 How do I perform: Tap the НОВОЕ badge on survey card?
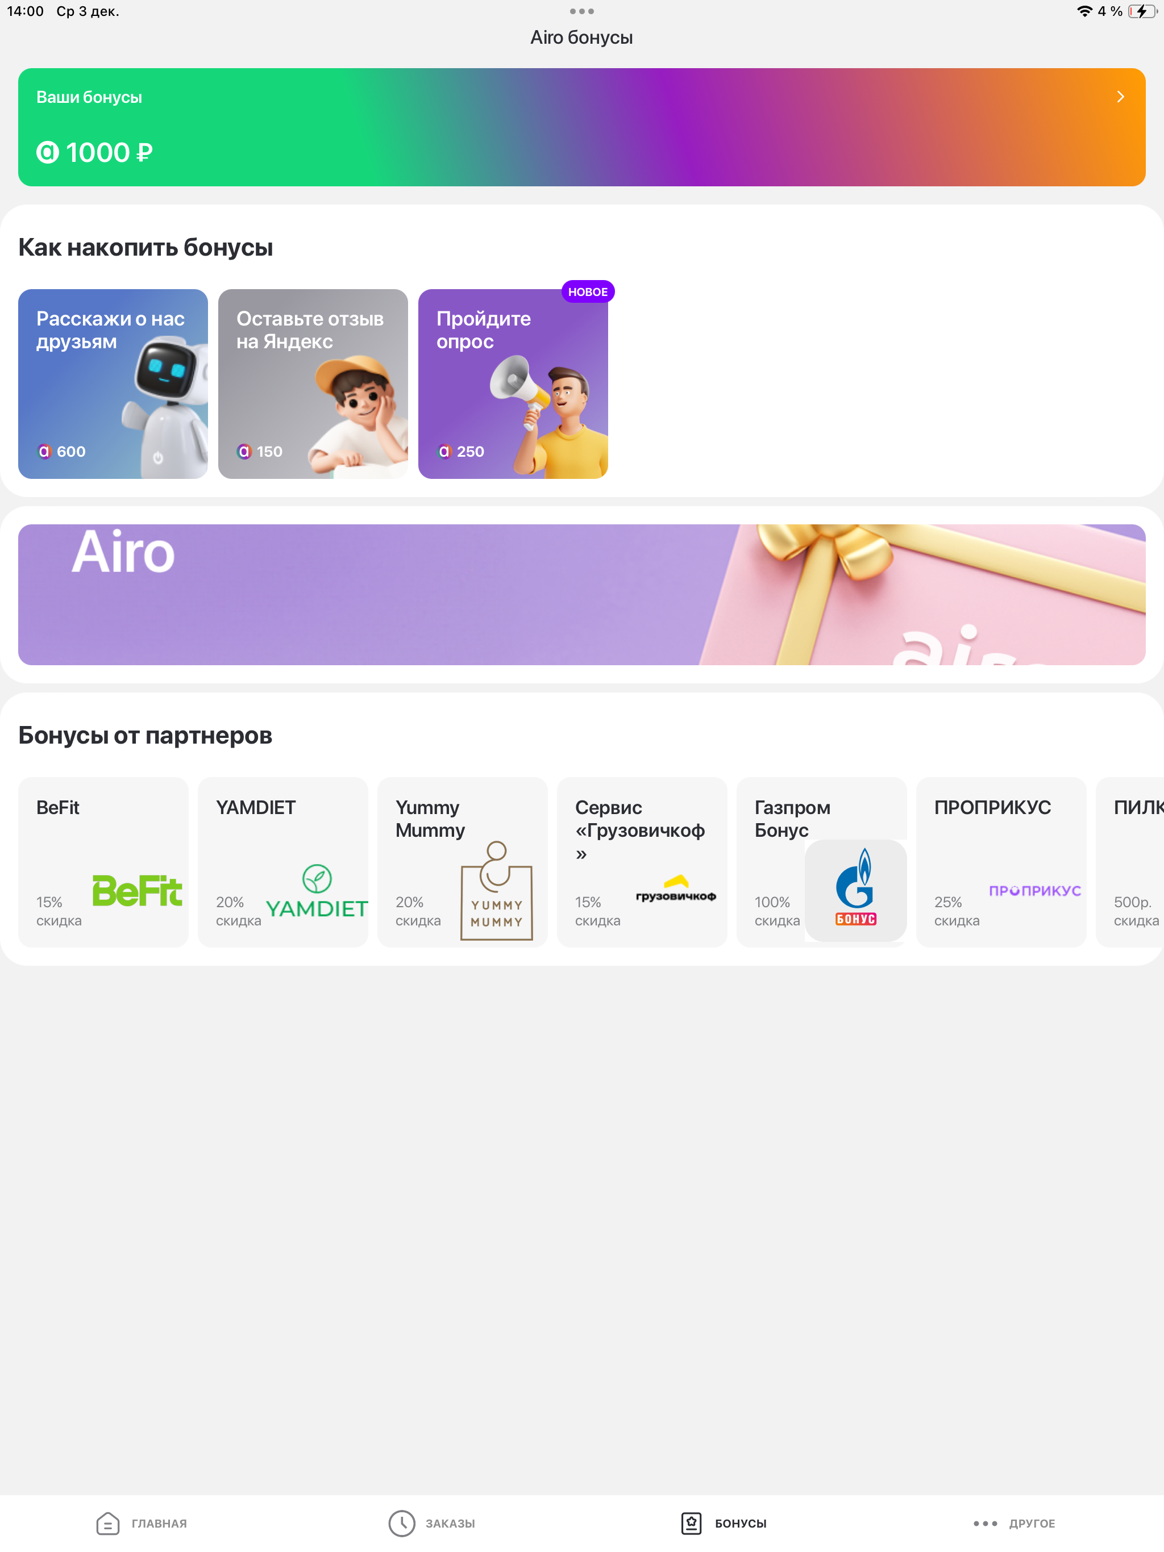(588, 292)
